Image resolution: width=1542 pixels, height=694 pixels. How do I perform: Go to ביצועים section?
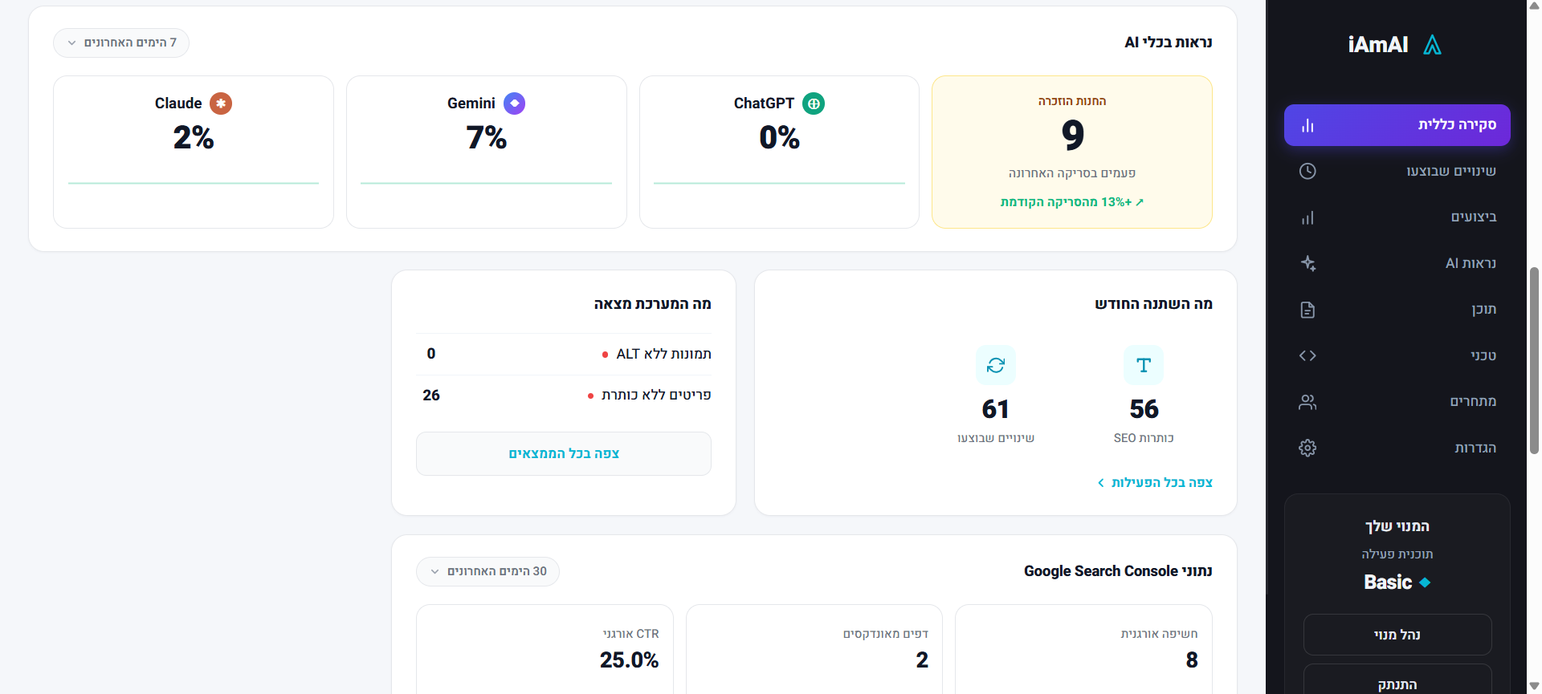1397,217
